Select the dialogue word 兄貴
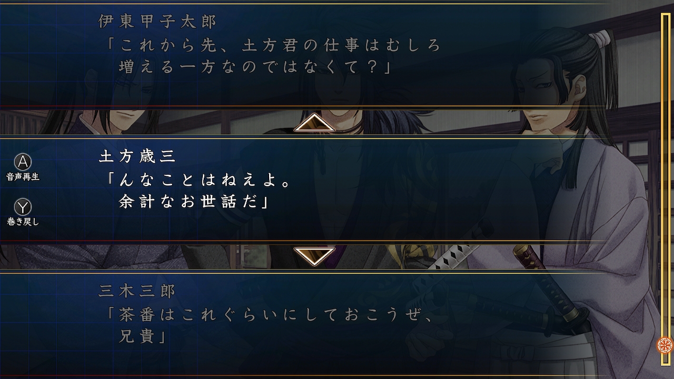Screen dimensions: 674x379 click(x=136, y=337)
